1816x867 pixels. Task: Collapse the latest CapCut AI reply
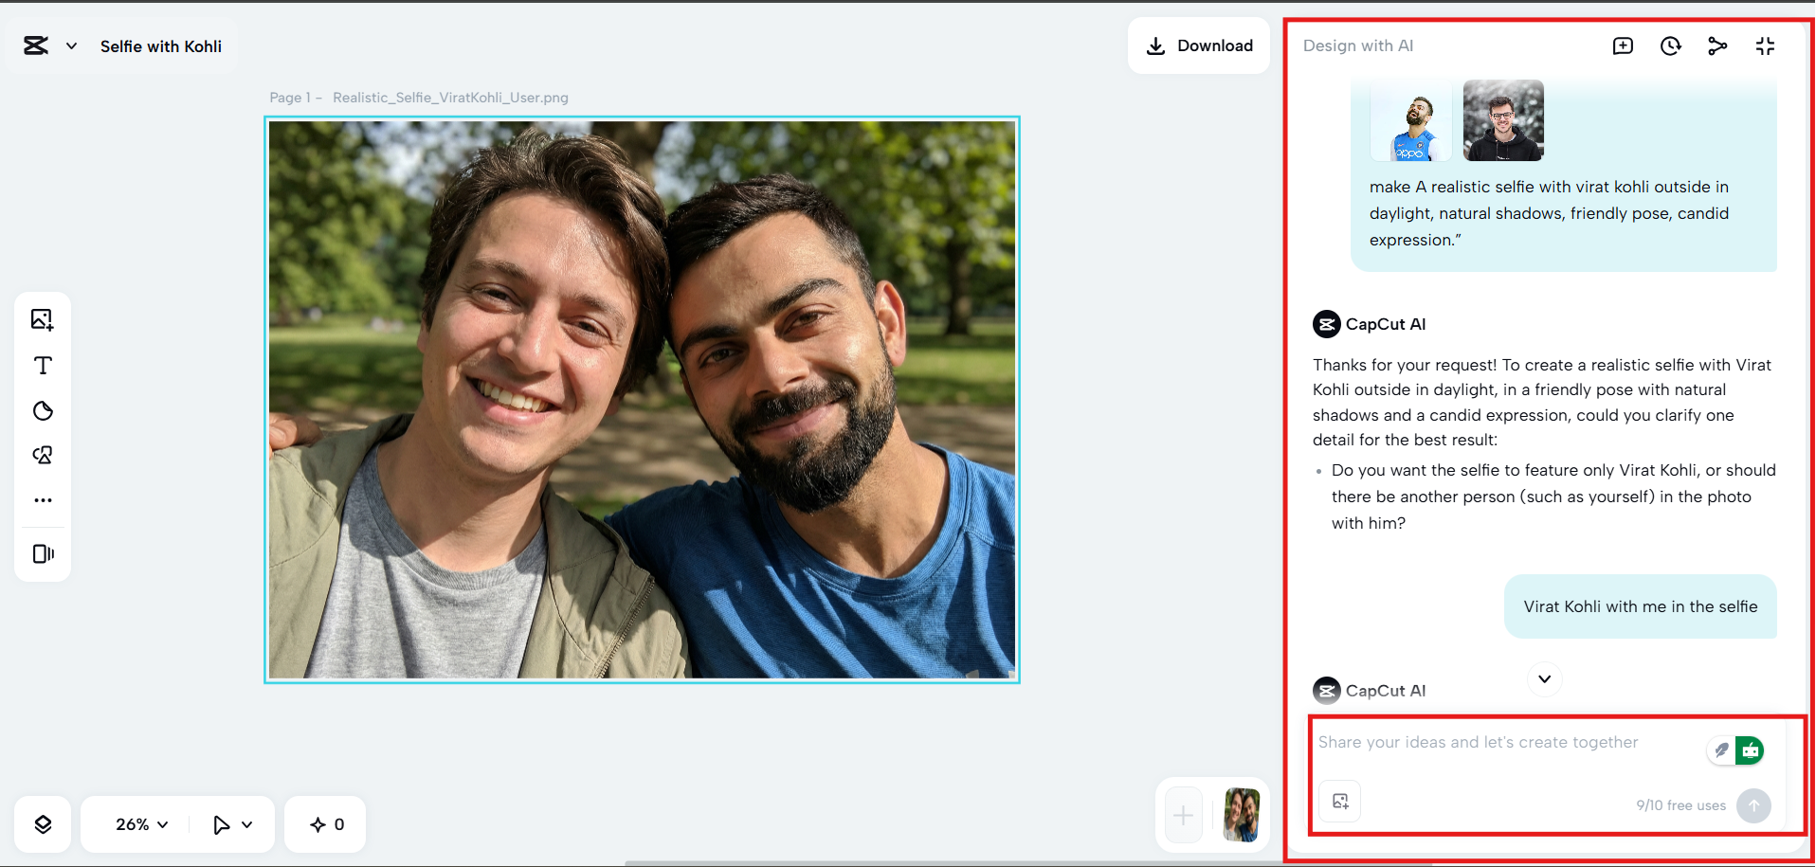click(1544, 678)
